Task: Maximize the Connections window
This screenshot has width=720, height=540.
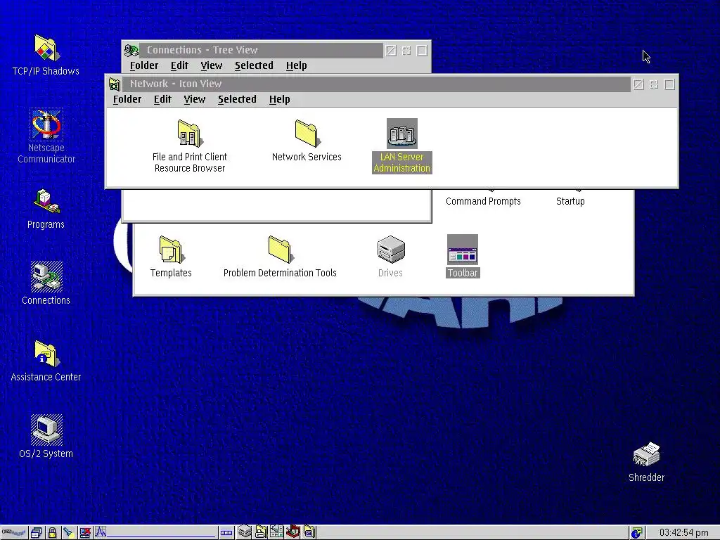Action: [x=422, y=50]
